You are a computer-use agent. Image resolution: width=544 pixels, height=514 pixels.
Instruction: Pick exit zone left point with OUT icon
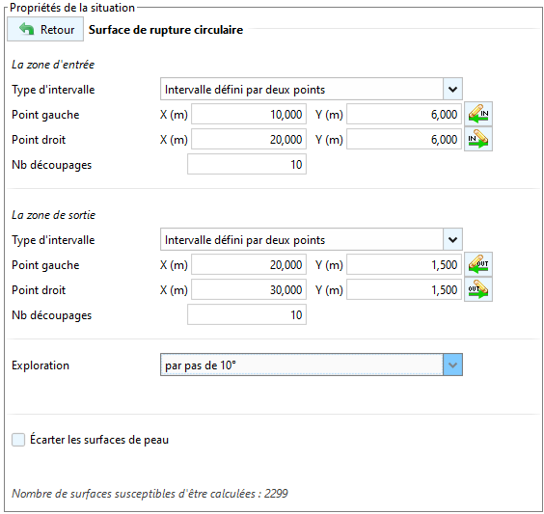click(x=478, y=264)
